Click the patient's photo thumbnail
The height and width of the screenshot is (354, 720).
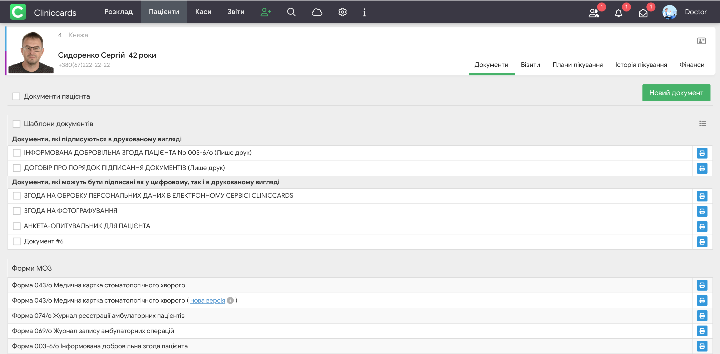click(x=31, y=52)
